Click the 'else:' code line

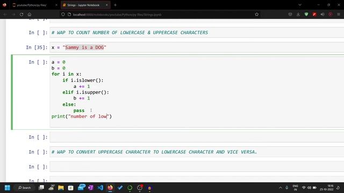tap(69, 105)
